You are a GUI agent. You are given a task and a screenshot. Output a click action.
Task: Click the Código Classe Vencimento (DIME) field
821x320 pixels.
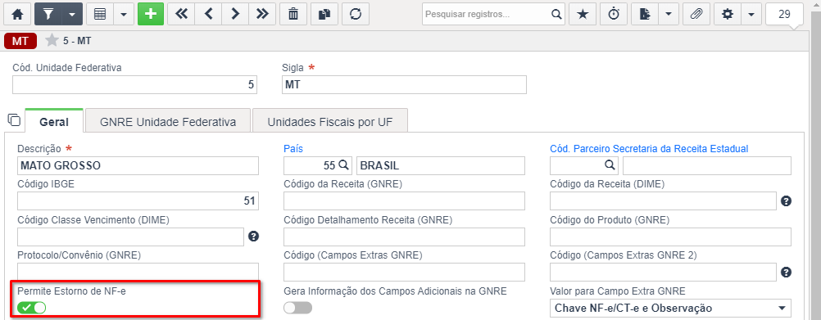point(131,237)
